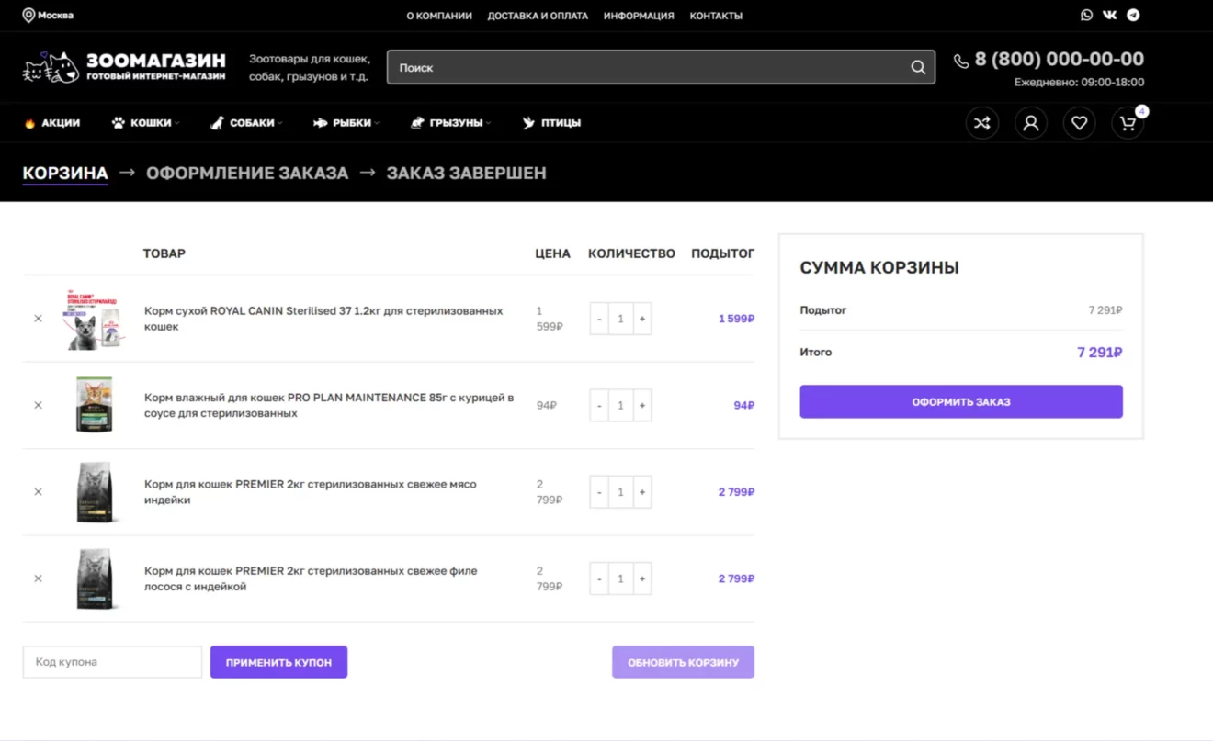Click the Обновить корзину button

683,662
